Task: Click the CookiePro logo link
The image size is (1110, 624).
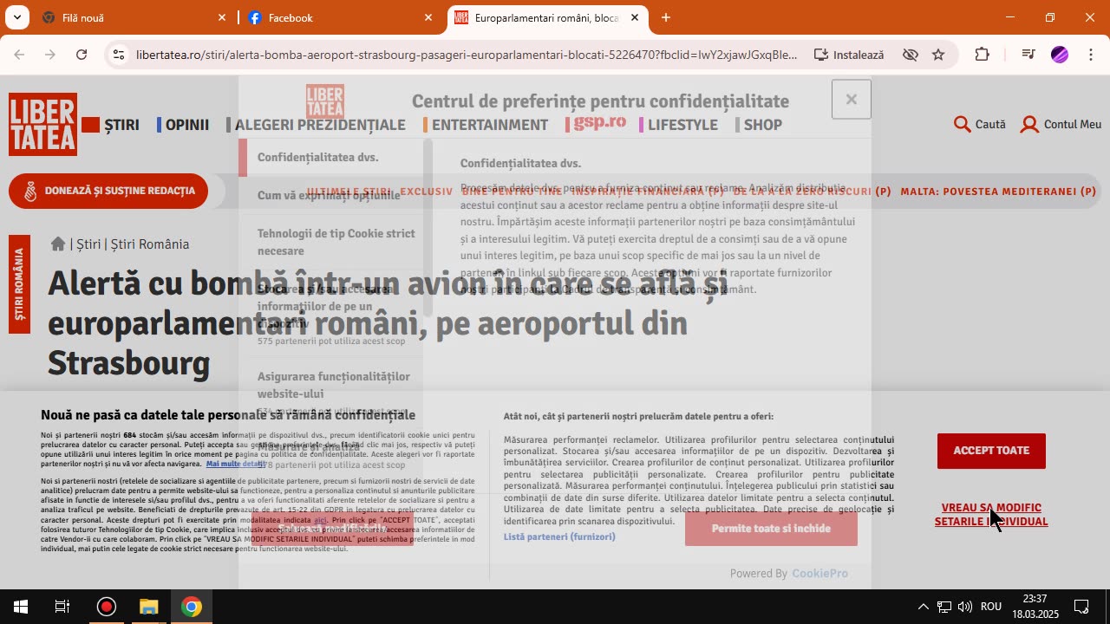Action: pyautogui.click(x=819, y=574)
